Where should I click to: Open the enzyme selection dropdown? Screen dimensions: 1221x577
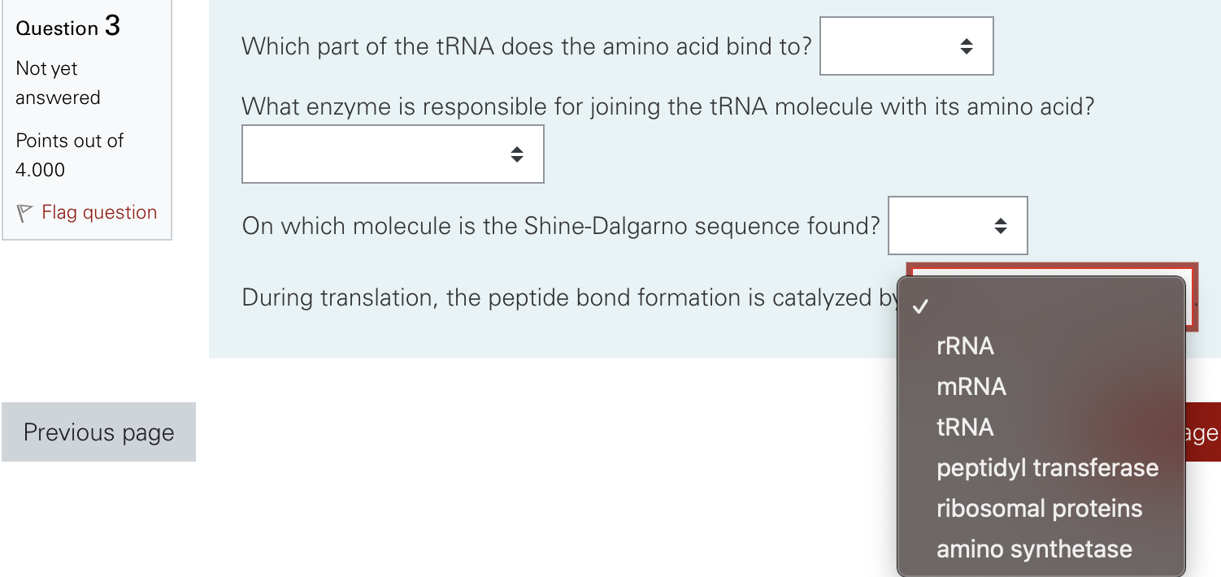[393, 154]
